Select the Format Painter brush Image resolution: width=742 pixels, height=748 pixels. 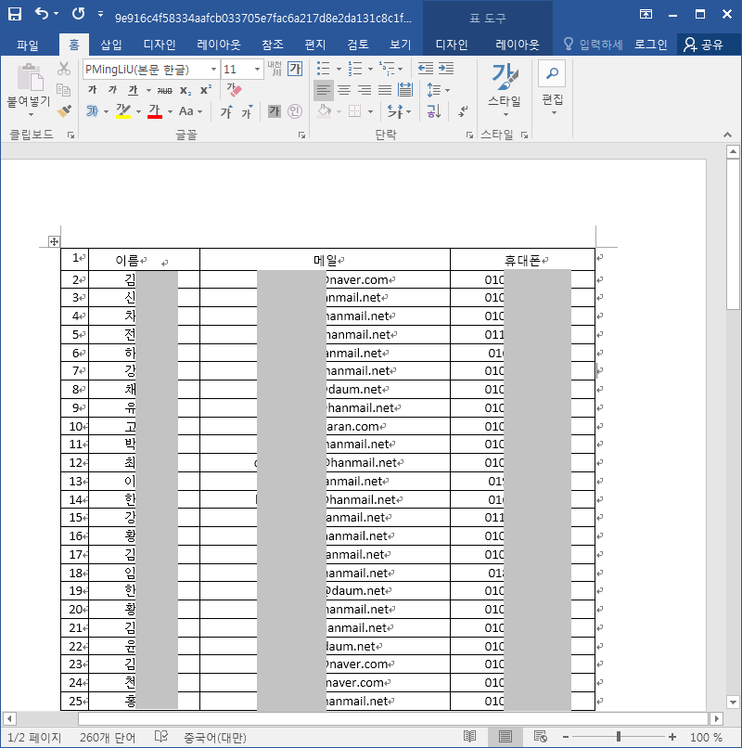(63, 111)
